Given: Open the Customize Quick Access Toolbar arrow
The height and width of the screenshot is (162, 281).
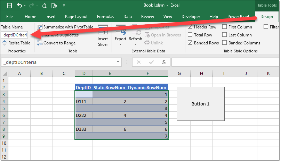Looking at the screenshot, I should pos(64,6).
